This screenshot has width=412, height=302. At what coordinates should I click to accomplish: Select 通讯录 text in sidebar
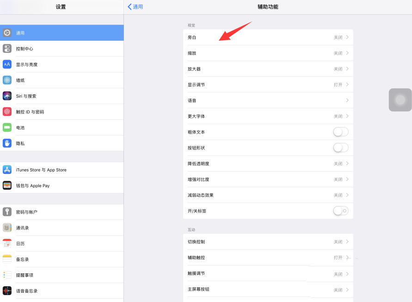click(22, 228)
